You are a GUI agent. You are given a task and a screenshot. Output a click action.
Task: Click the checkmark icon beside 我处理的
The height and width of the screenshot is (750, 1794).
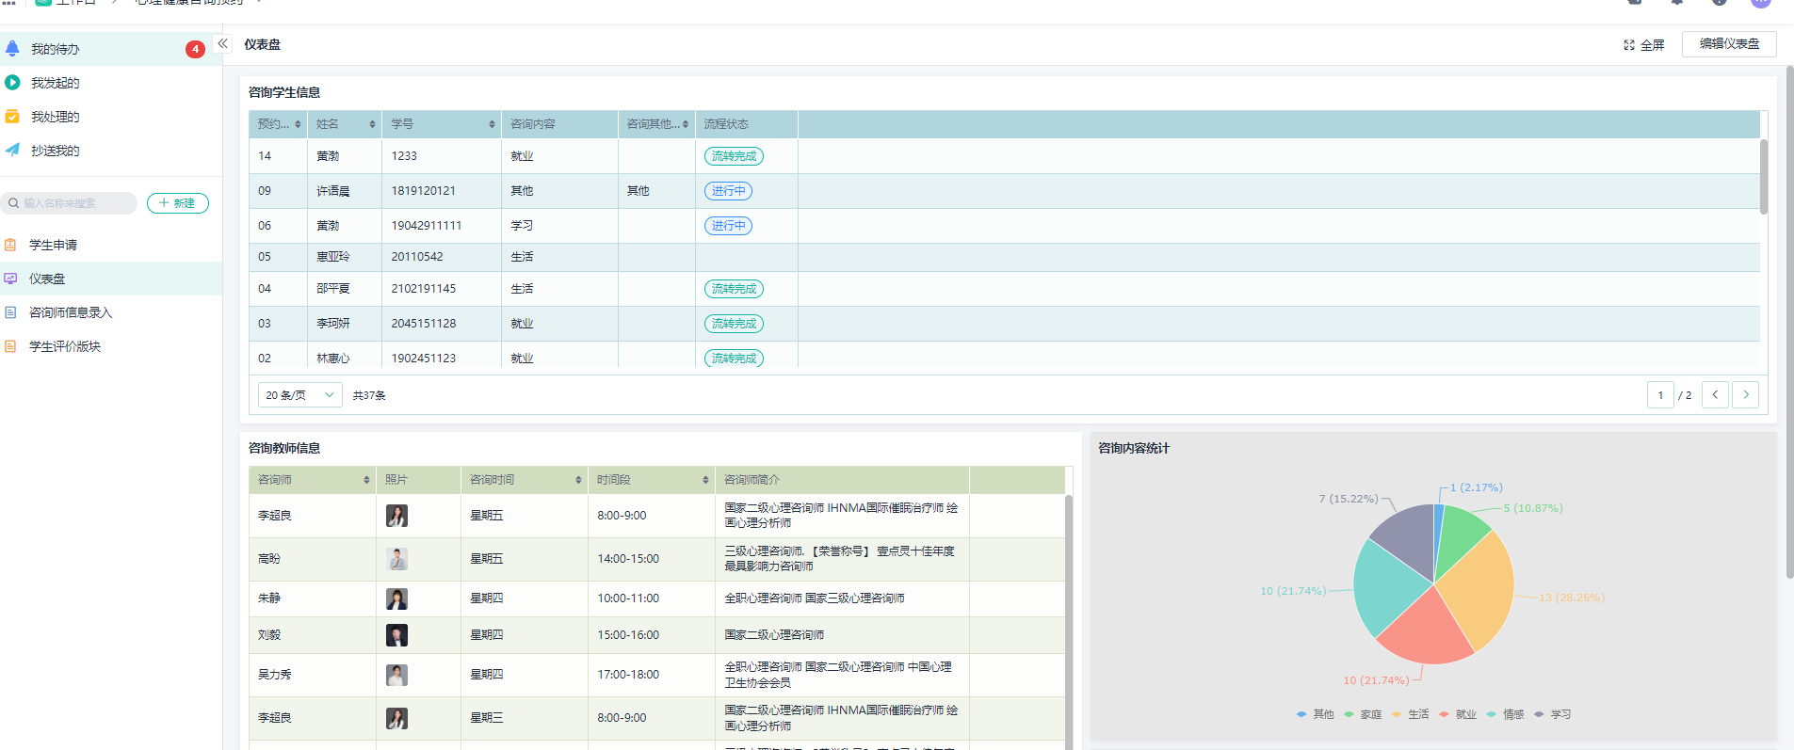click(x=12, y=117)
